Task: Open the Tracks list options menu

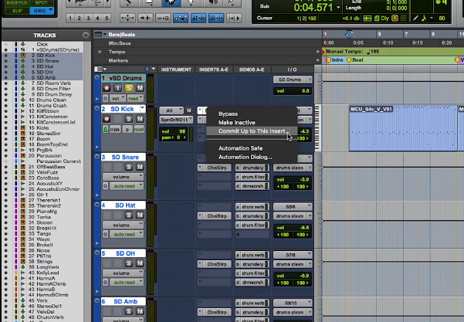Action: 86,36
